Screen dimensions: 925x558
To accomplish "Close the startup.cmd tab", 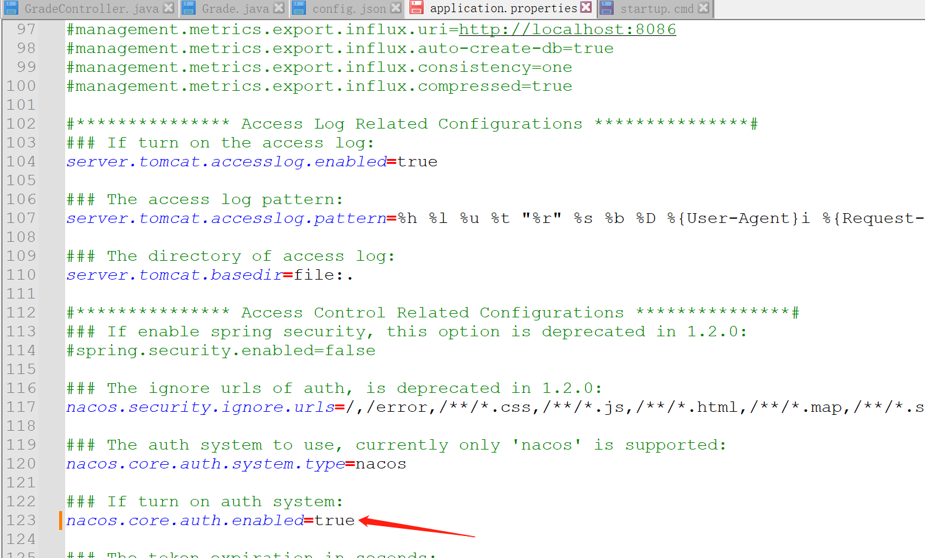I will coord(703,8).
